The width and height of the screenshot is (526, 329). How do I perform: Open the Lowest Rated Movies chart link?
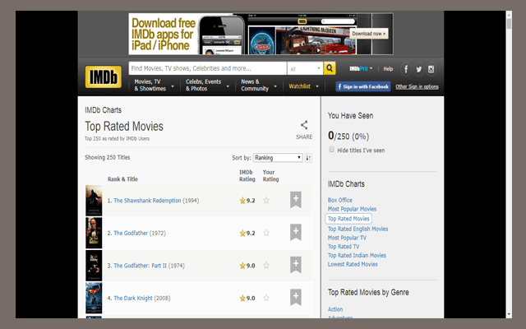tap(353, 264)
